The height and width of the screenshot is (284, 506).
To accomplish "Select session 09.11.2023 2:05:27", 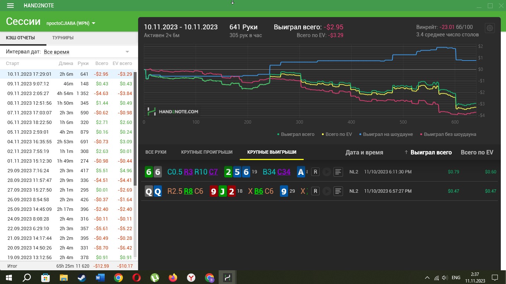I will pyautogui.click(x=67, y=94).
